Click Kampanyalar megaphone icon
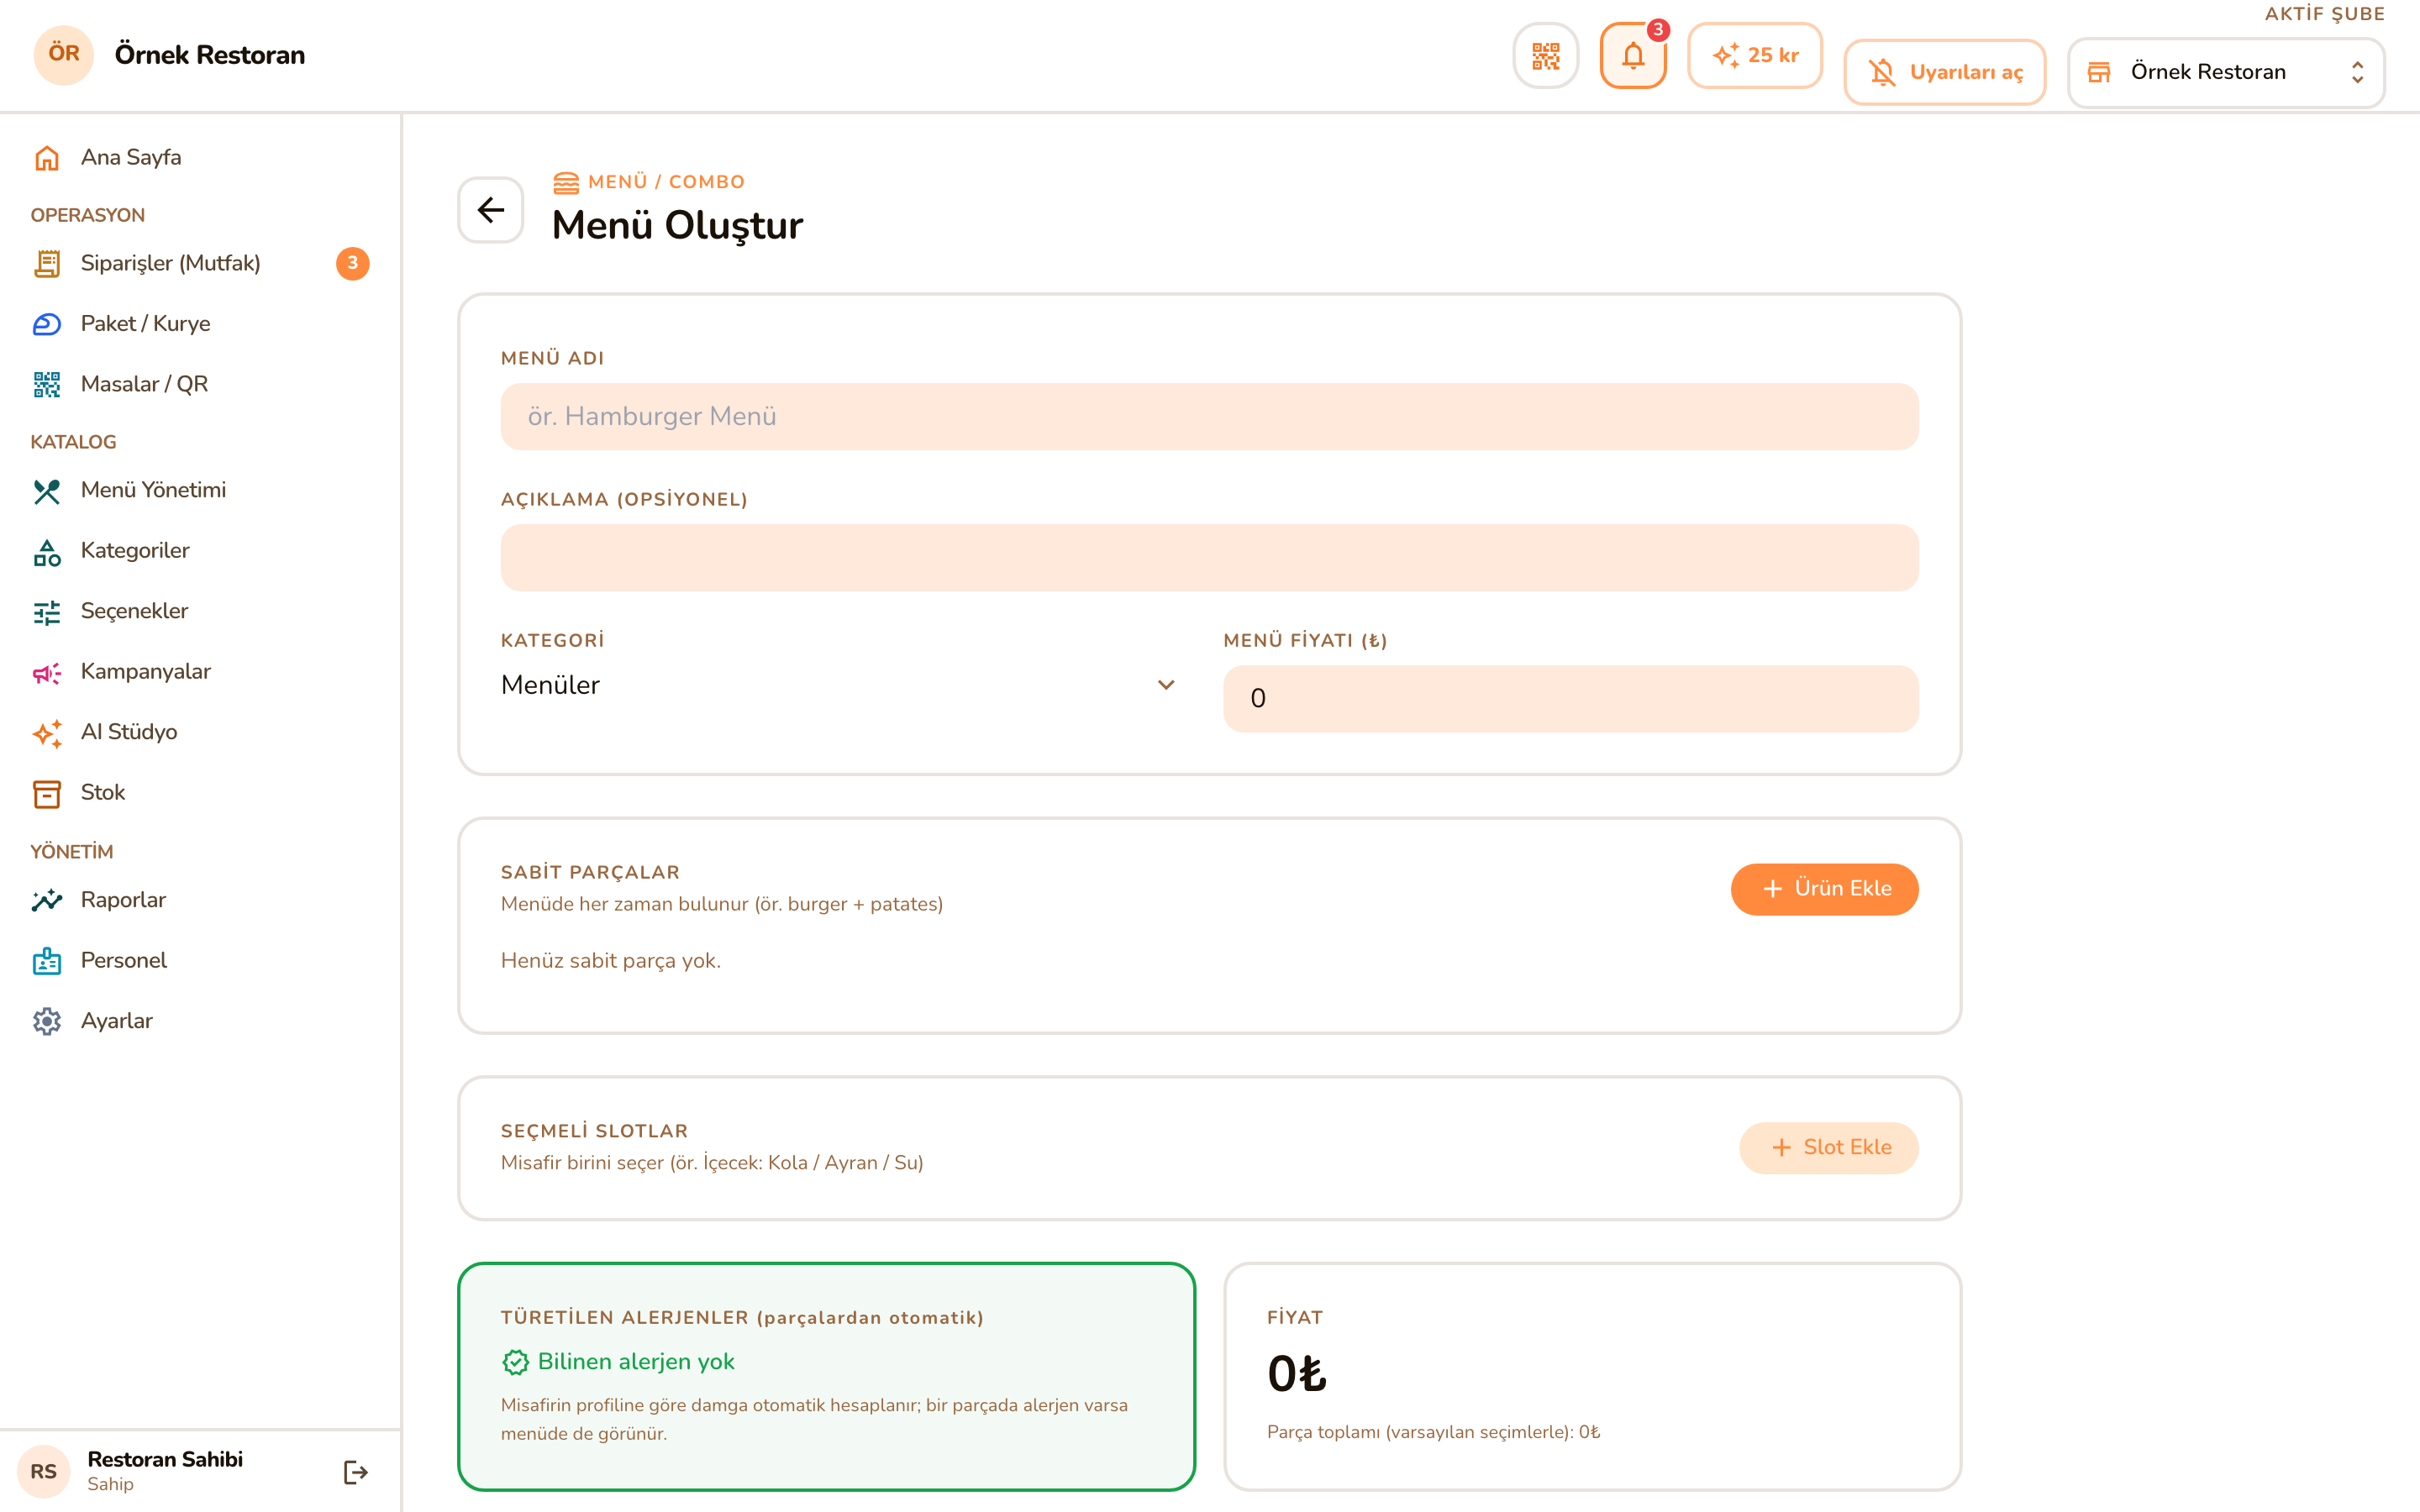The width and height of the screenshot is (2420, 1512). 47,672
